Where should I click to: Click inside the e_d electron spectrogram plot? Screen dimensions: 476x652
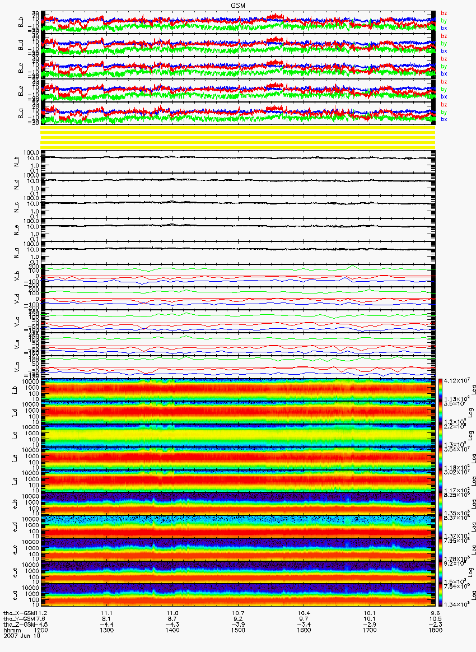(x=238, y=528)
